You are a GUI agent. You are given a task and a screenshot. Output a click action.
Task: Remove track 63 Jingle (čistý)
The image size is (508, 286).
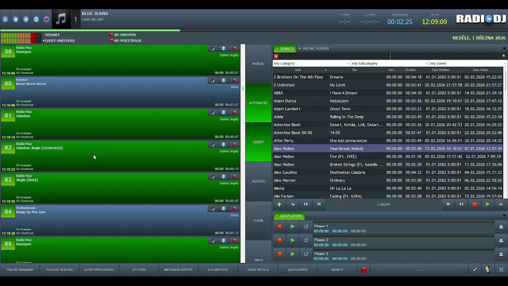(234, 177)
